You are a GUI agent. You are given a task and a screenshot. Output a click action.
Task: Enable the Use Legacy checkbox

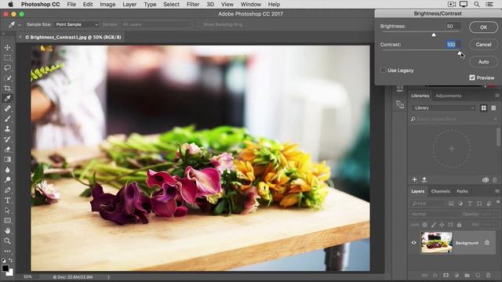[383, 70]
